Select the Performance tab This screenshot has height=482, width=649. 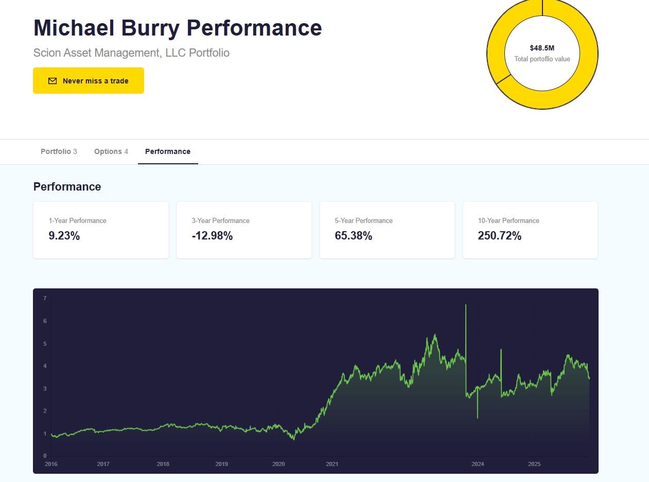pos(168,151)
